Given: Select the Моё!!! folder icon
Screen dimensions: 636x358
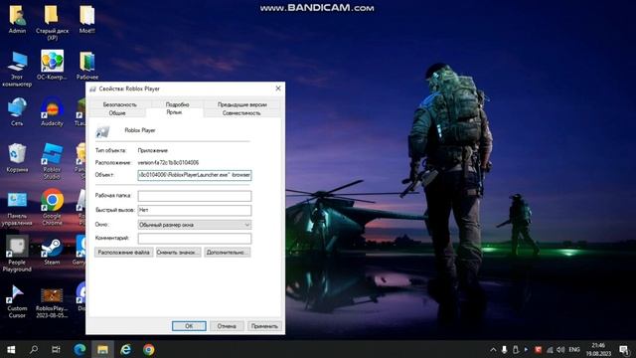Looking at the screenshot, I should click(86, 19).
